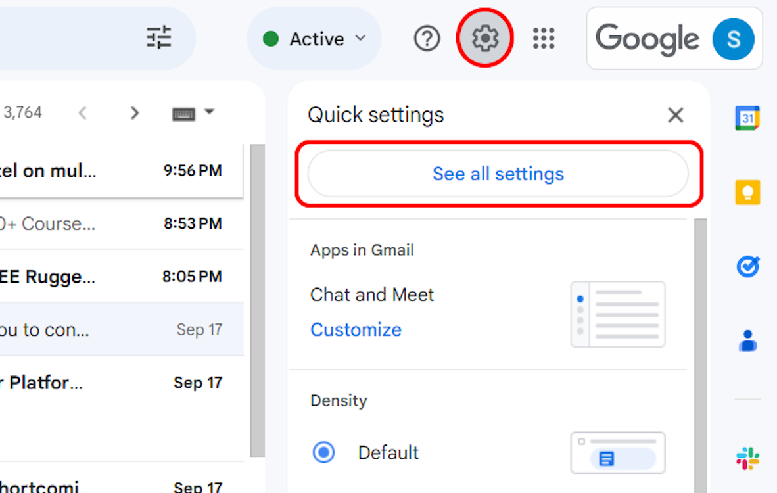Open Google Keep in side panel
This screenshot has height=493, width=777.
tap(747, 193)
